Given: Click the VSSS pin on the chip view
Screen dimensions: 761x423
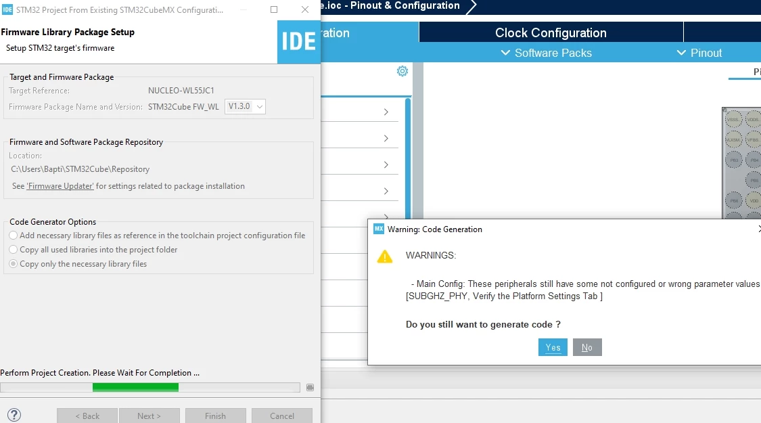Looking at the screenshot, I should pyautogui.click(x=733, y=119).
